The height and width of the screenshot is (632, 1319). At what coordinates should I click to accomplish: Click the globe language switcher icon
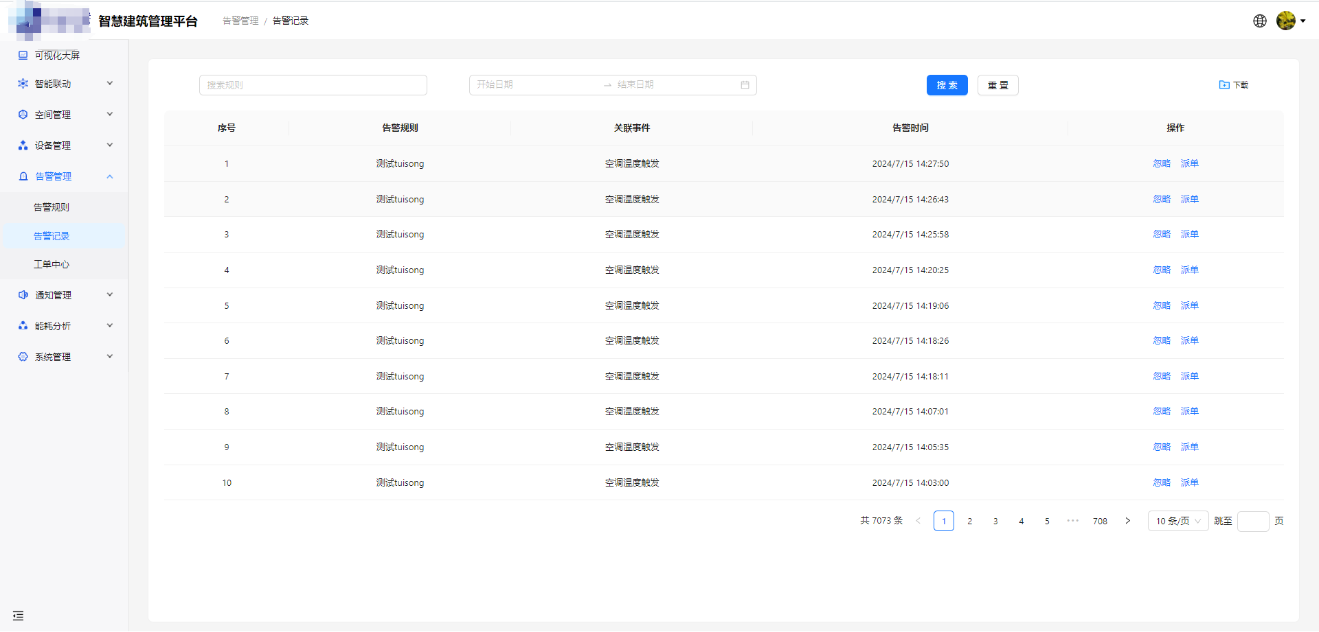1259,21
